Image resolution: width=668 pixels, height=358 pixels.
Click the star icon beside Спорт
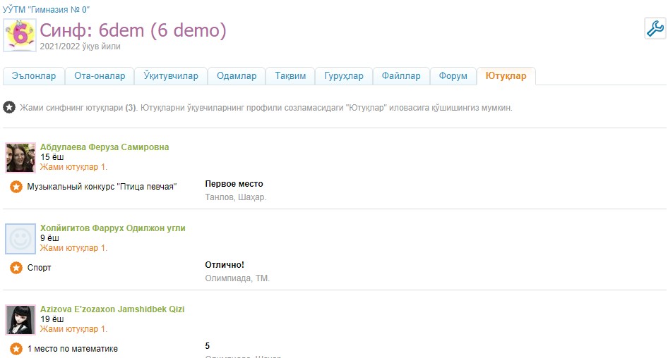16,268
